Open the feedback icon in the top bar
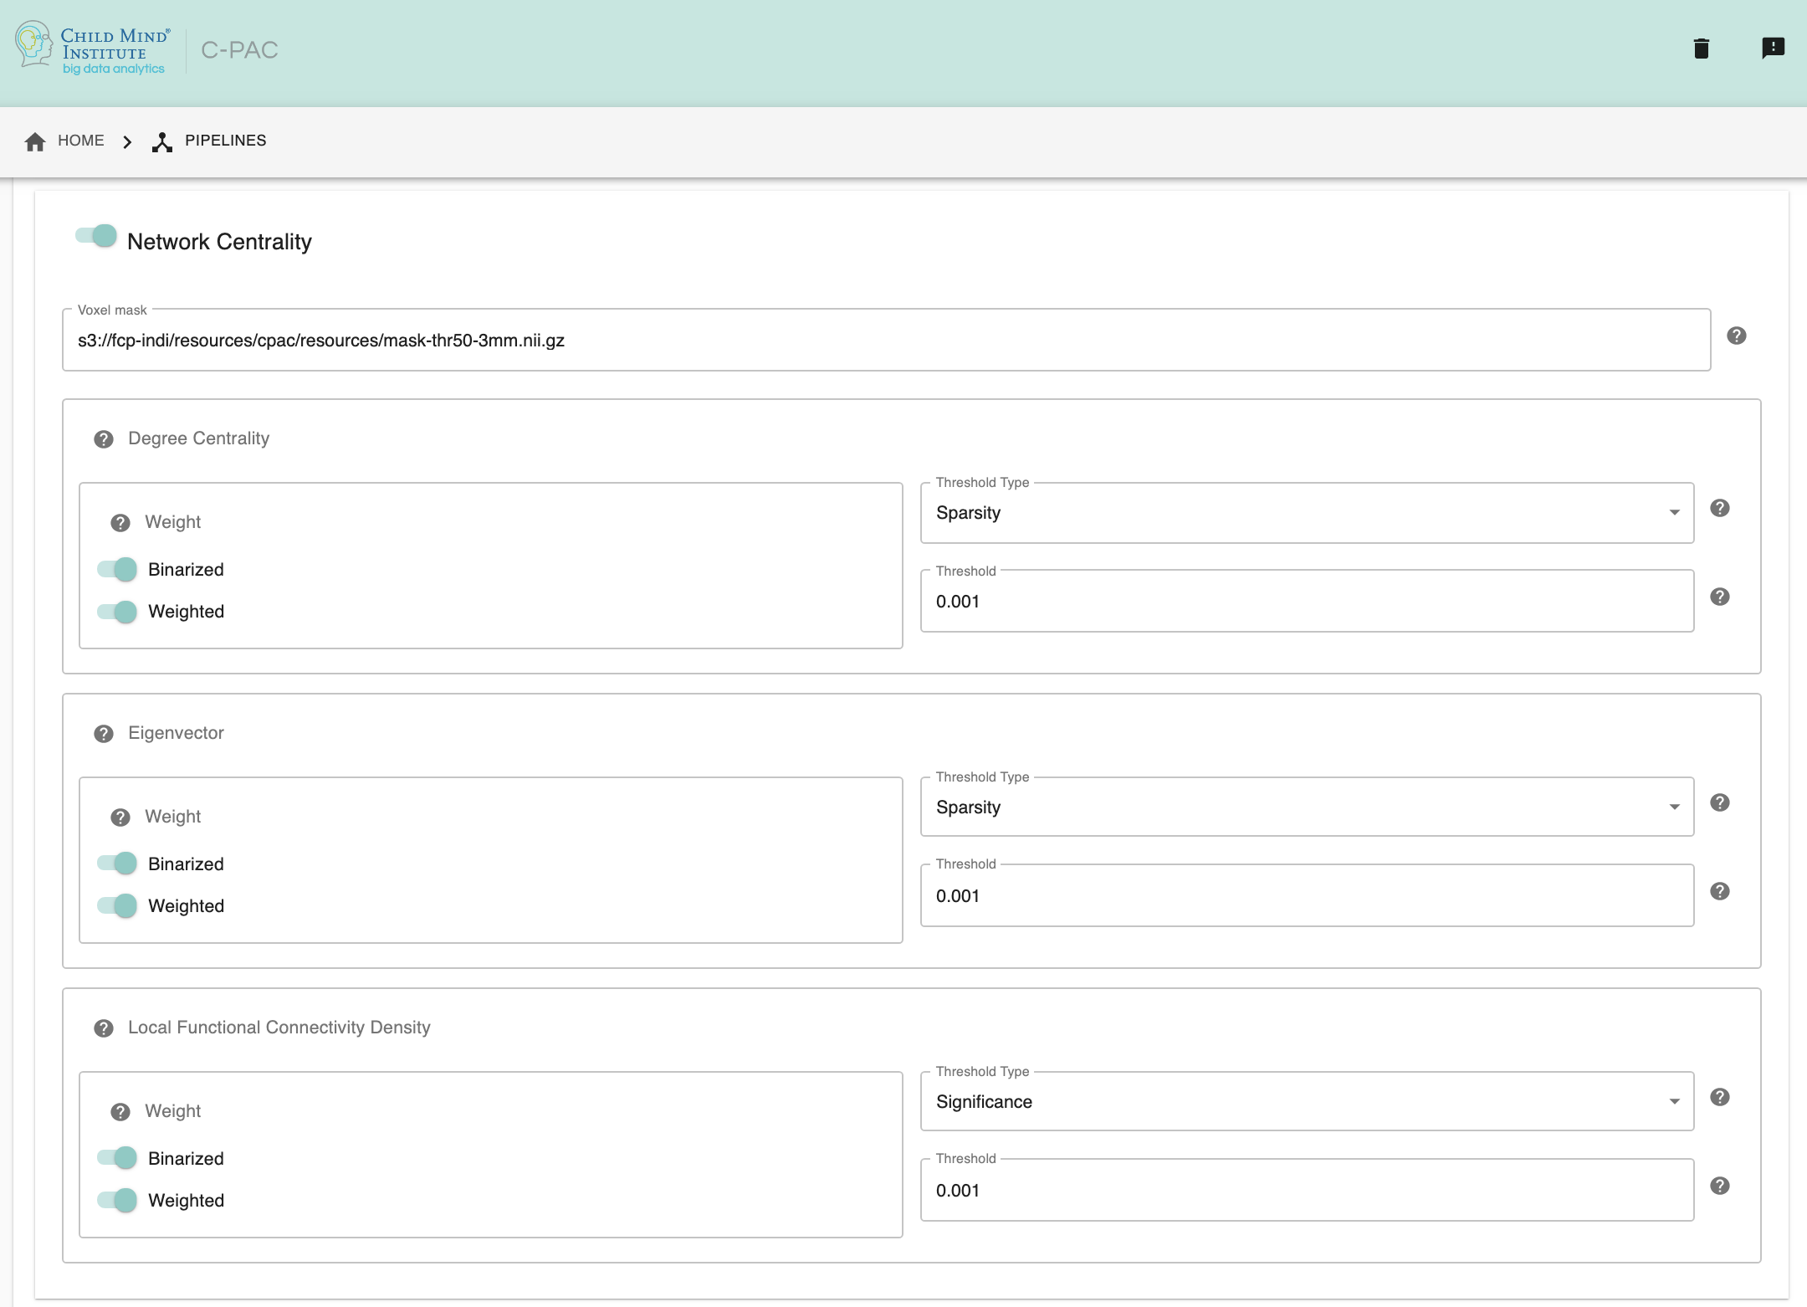This screenshot has width=1807, height=1307. [1774, 48]
